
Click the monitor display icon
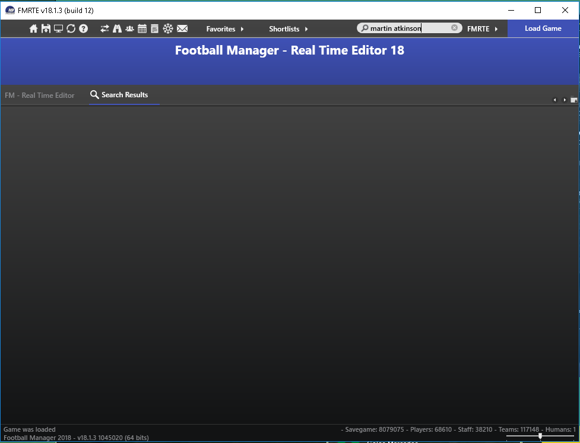pos(58,28)
